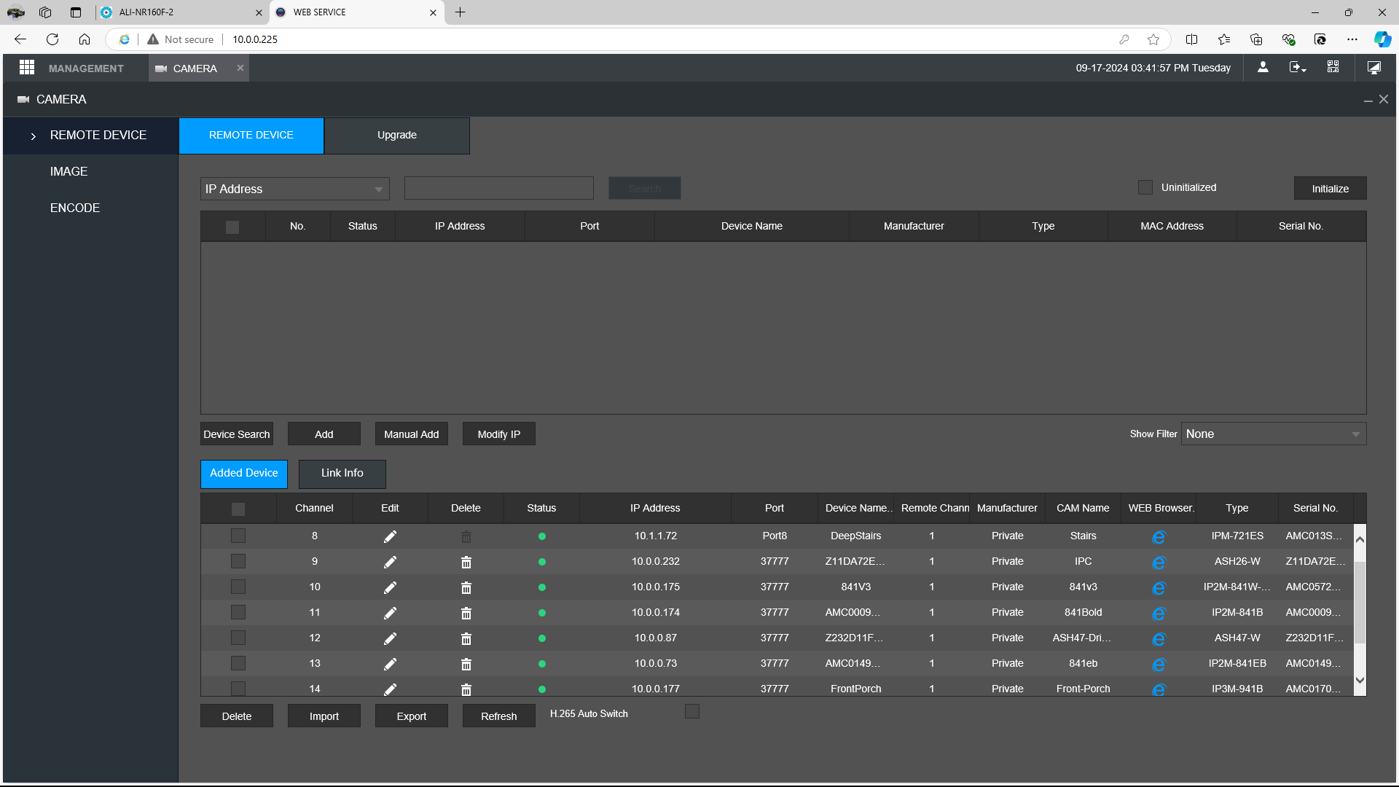The width and height of the screenshot is (1399, 787).
Task: Select all added devices header checkbox
Action: pos(238,509)
